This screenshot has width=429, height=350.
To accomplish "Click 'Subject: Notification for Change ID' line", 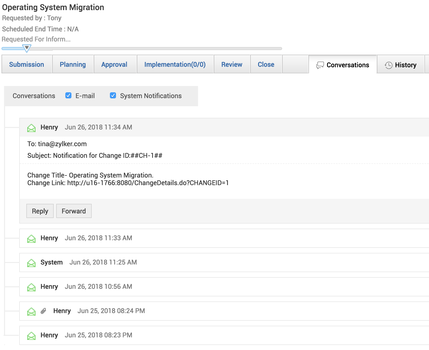I will pos(95,156).
